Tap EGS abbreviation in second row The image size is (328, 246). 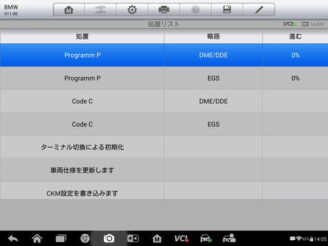[x=213, y=78]
